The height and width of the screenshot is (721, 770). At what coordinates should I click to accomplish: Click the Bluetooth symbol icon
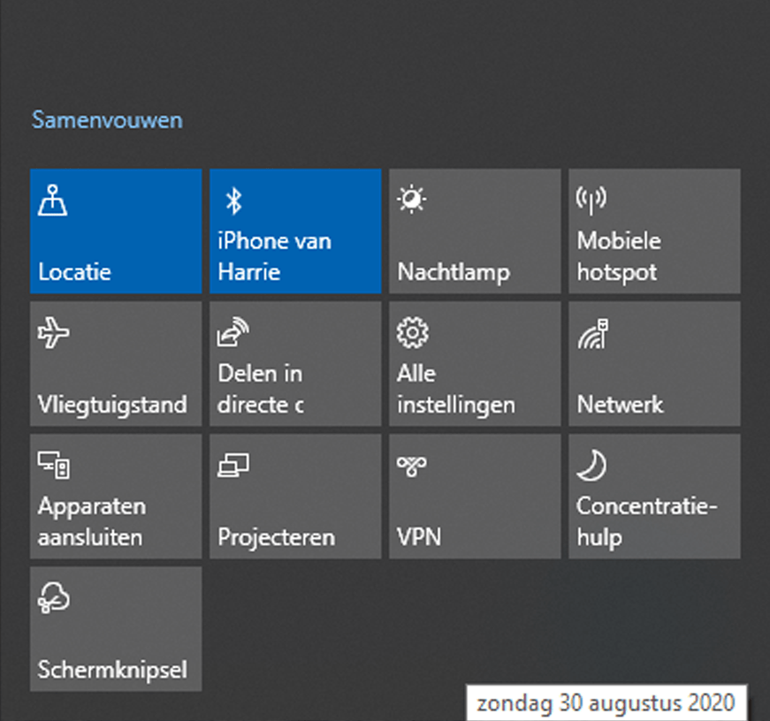click(233, 201)
